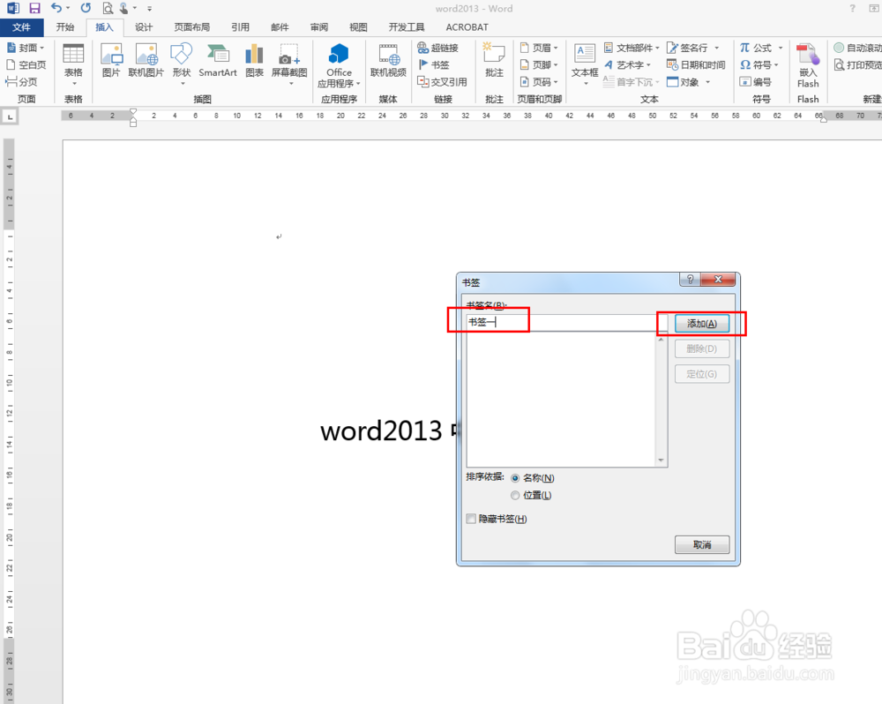
Task: Click the Cancel (取消) button in dialog
Action: click(x=702, y=544)
